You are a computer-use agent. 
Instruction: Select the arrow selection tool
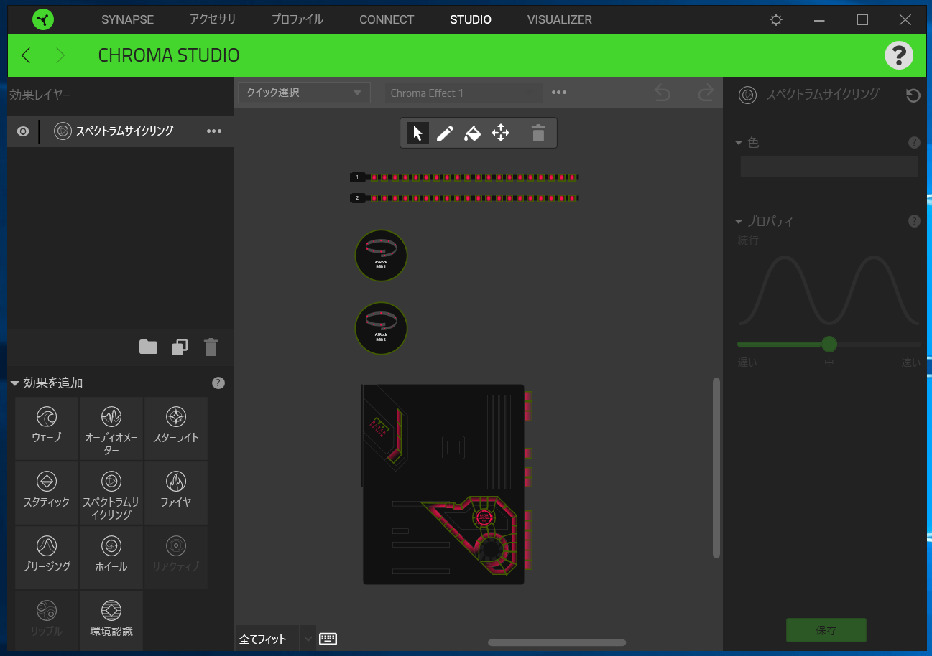tap(417, 133)
